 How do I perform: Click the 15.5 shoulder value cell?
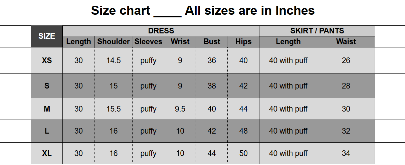pos(114,109)
